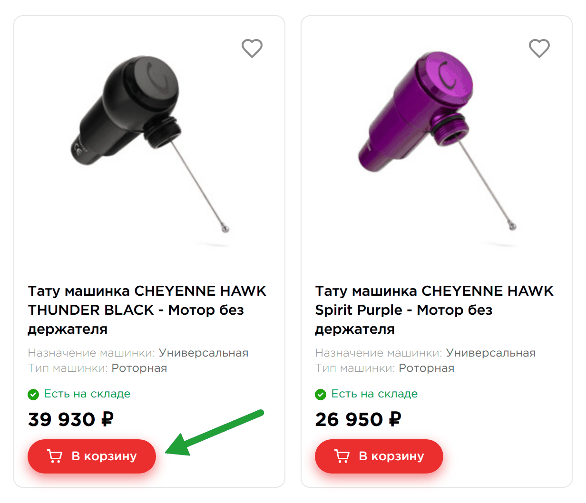This screenshot has height=503, width=586.
Task: Open the CHEYENNE HAWK THUNDER BLACK title link
Action: pos(147,310)
